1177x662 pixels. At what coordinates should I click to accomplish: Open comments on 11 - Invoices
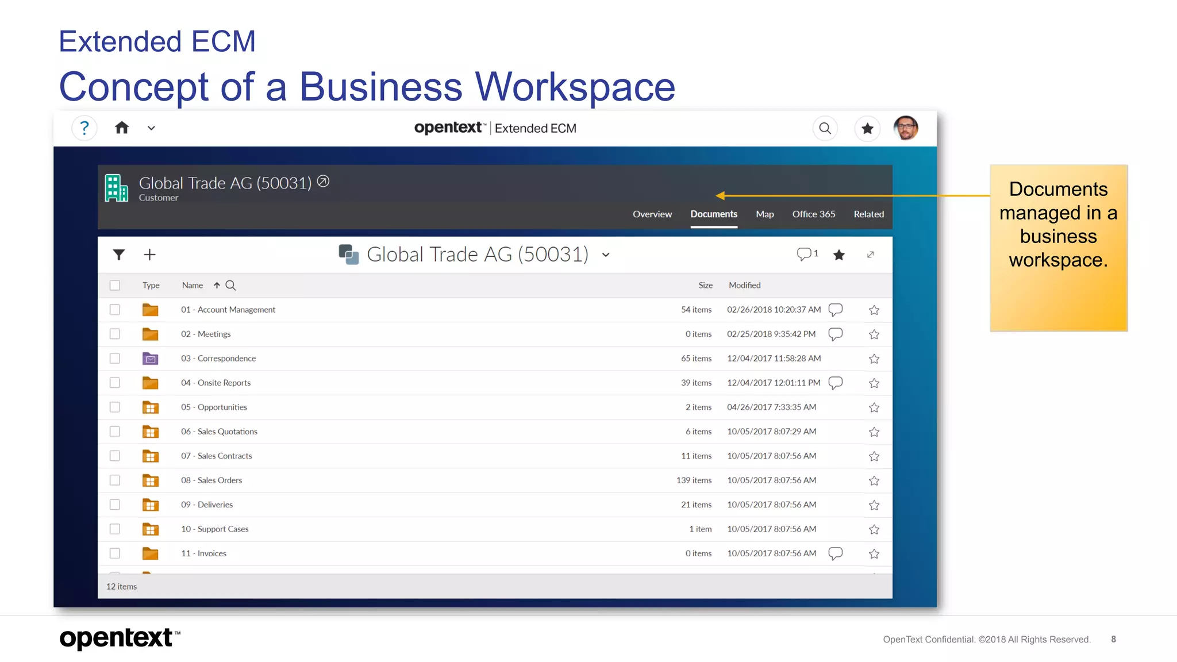[x=836, y=553]
